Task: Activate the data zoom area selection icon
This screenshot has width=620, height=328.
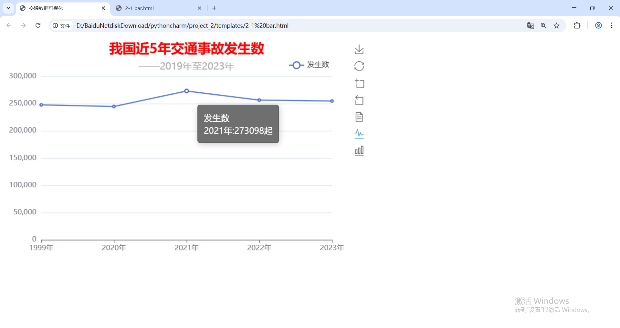Action: pyautogui.click(x=359, y=83)
